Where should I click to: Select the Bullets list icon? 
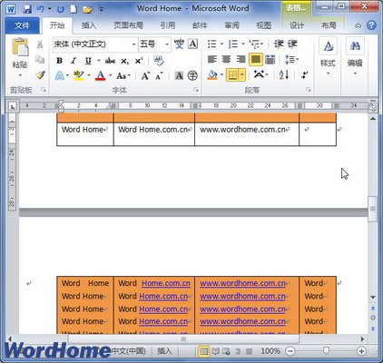(x=212, y=44)
